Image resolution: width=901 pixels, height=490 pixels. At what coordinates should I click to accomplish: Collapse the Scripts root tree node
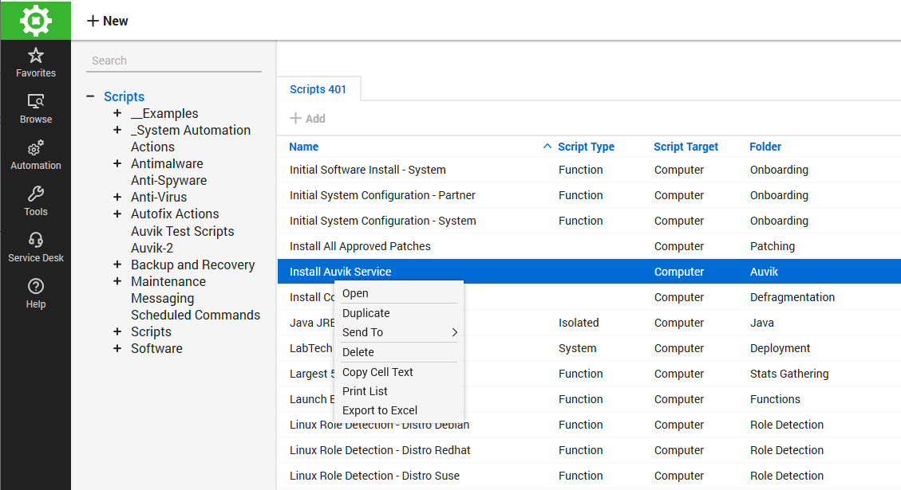pos(90,96)
